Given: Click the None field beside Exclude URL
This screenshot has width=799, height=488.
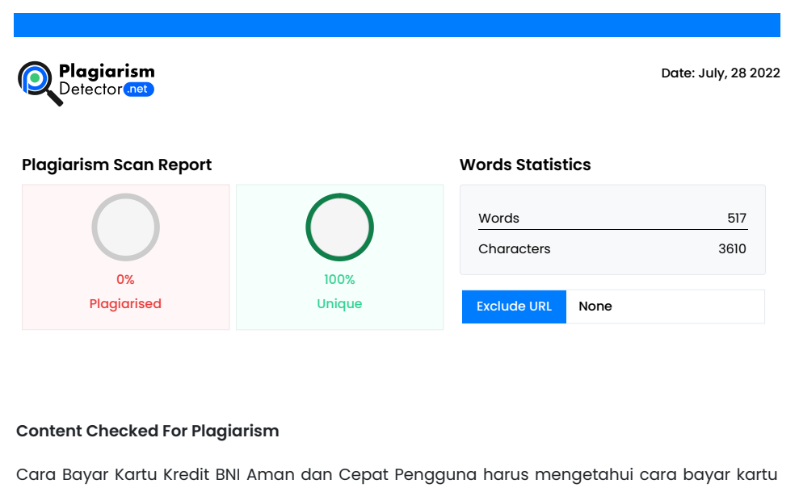Looking at the screenshot, I should point(666,307).
